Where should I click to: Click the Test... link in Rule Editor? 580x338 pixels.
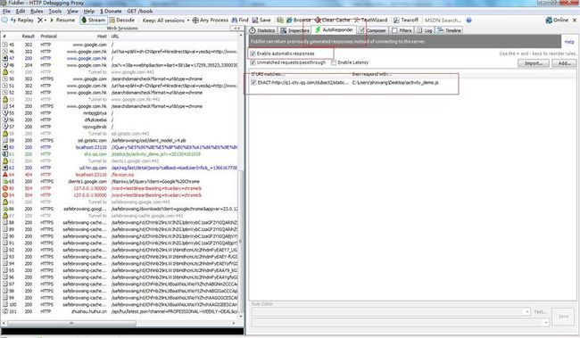pyautogui.click(x=540, y=312)
